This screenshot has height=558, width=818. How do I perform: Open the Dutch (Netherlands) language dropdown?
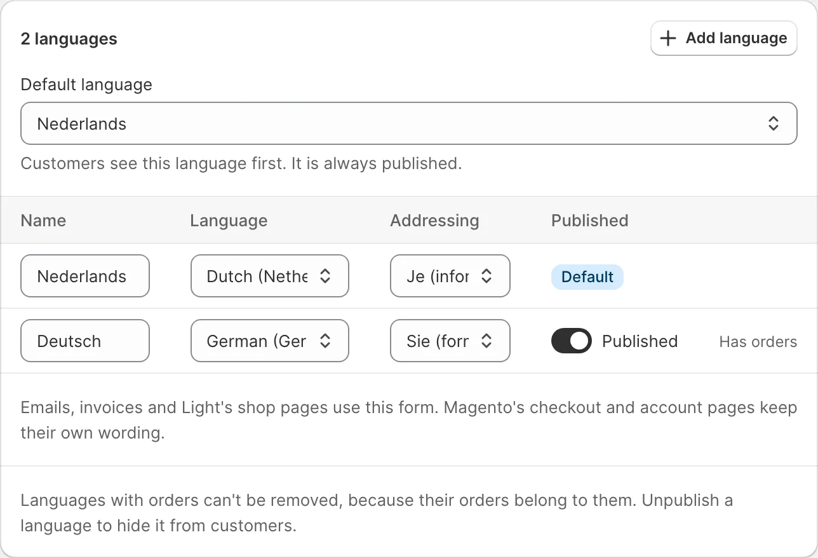(270, 276)
